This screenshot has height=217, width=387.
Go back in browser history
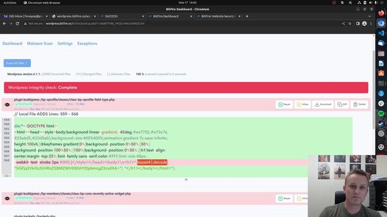click(4, 24)
